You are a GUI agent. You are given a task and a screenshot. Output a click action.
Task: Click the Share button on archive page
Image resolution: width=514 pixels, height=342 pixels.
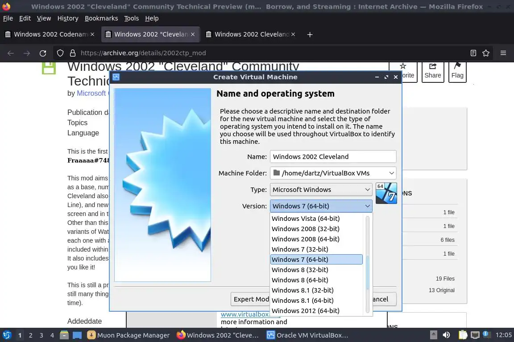433,71
